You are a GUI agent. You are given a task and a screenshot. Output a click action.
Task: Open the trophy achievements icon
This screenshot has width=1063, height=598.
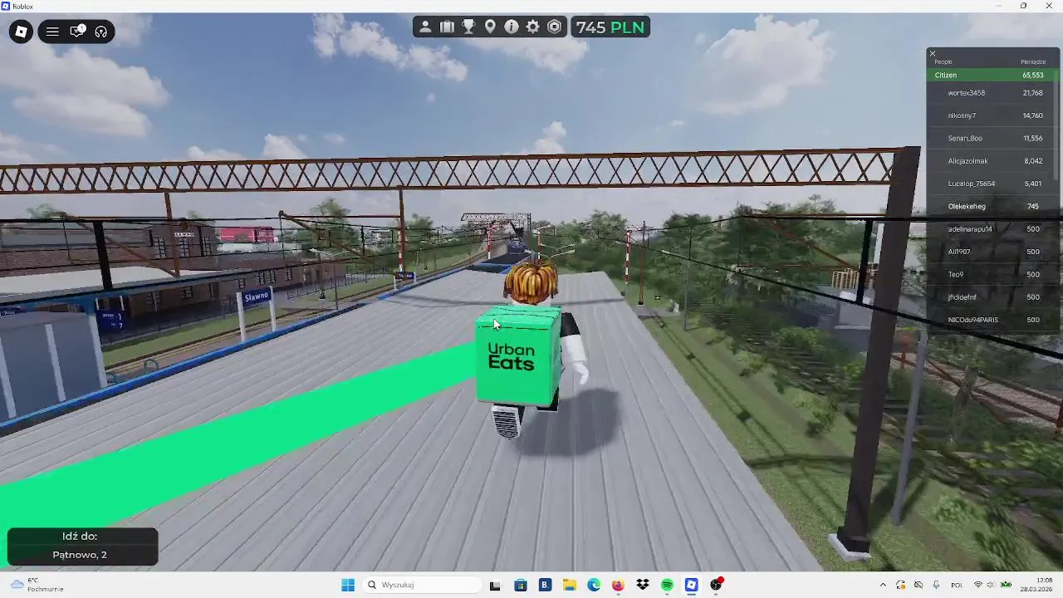pos(468,27)
